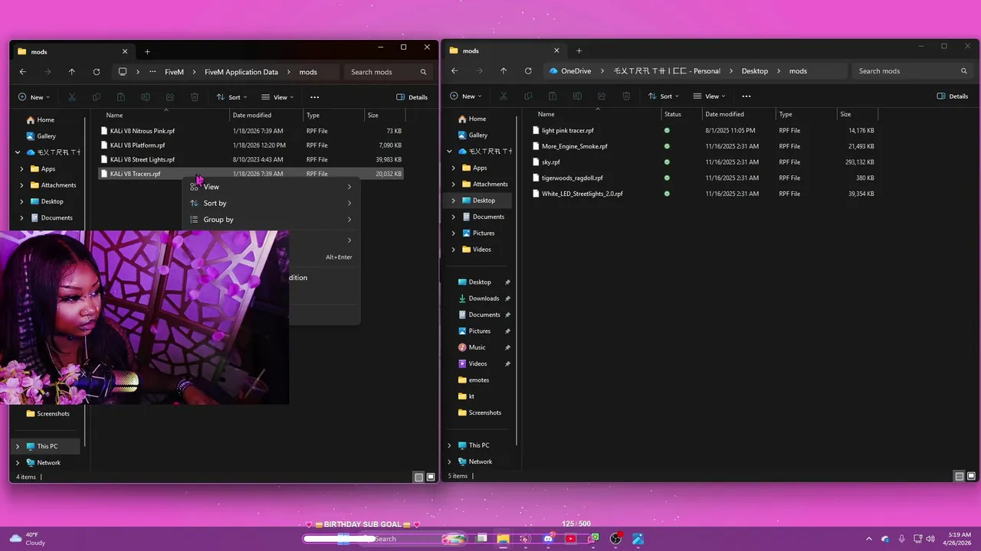Click the Search mods field in right window
The height and width of the screenshot is (551, 981).
912,71
